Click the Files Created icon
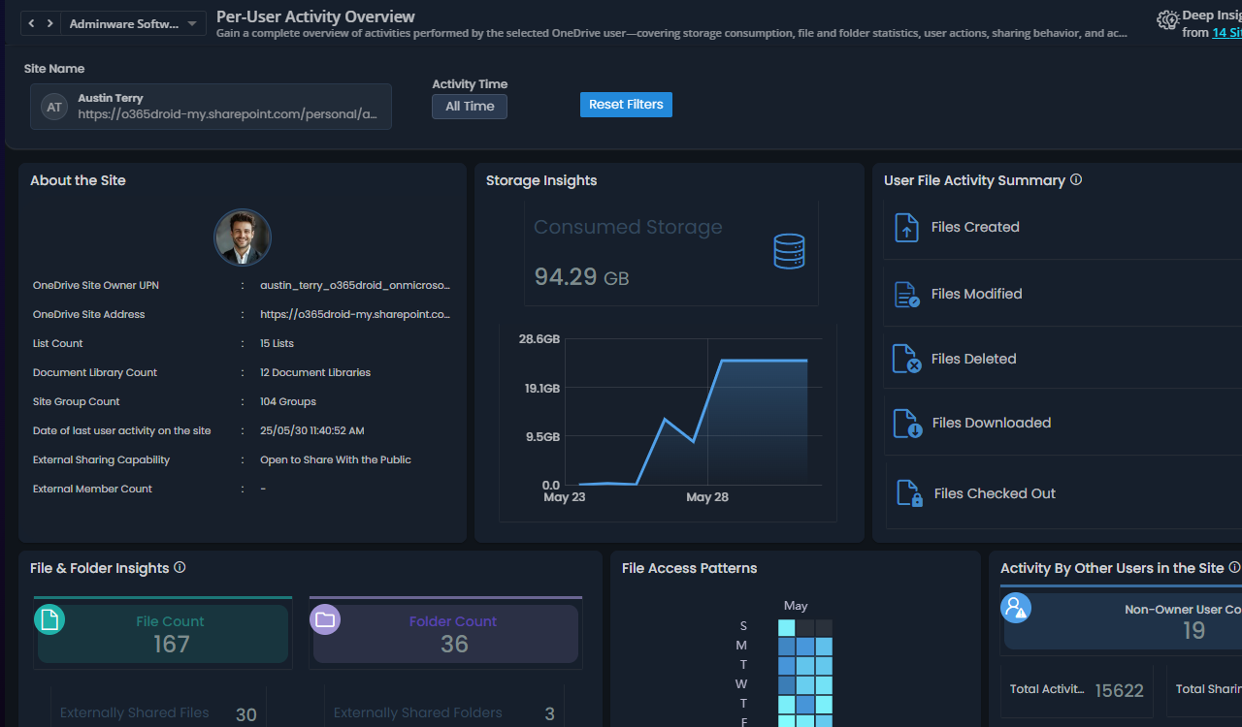Viewport: 1242px width, 727px height. (905, 226)
